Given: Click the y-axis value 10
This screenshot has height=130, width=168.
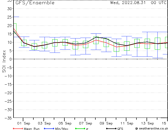Looking at the screenshot, I should pos(10,42).
